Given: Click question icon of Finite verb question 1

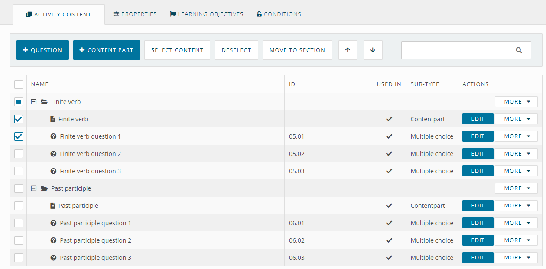Looking at the screenshot, I should (53, 136).
